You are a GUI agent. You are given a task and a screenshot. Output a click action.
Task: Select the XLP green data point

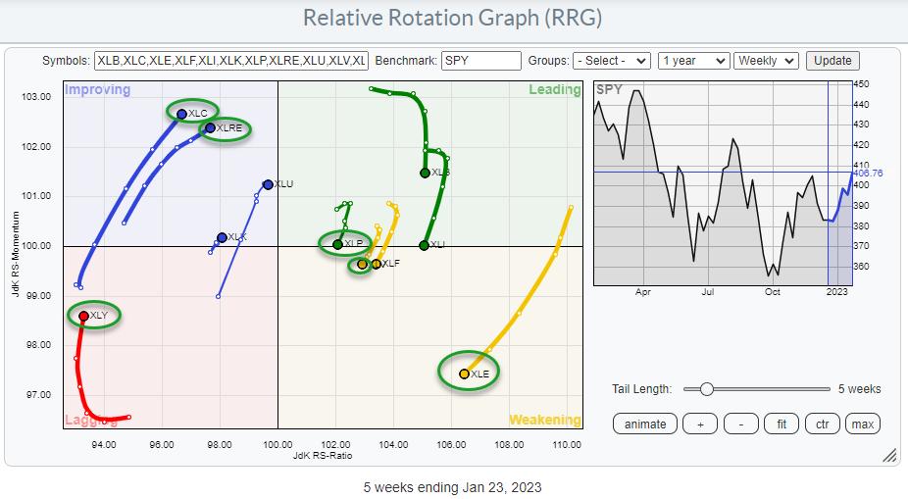tap(338, 244)
